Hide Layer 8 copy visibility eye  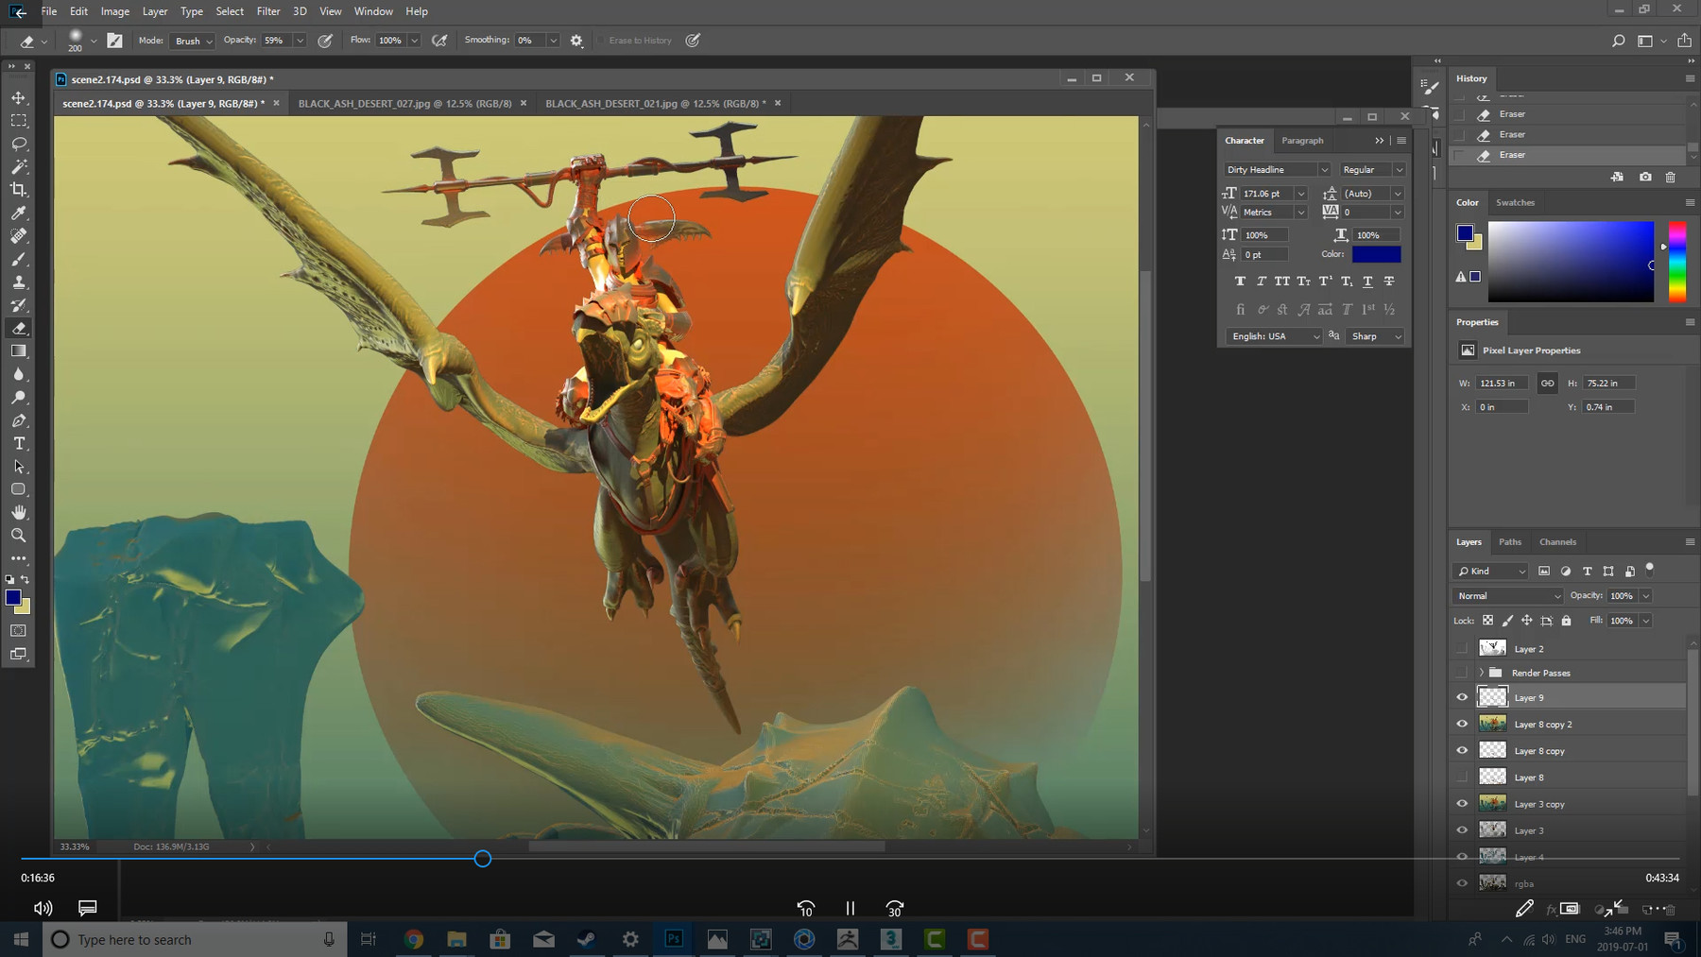pyautogui.click(x=1462, y=750)
